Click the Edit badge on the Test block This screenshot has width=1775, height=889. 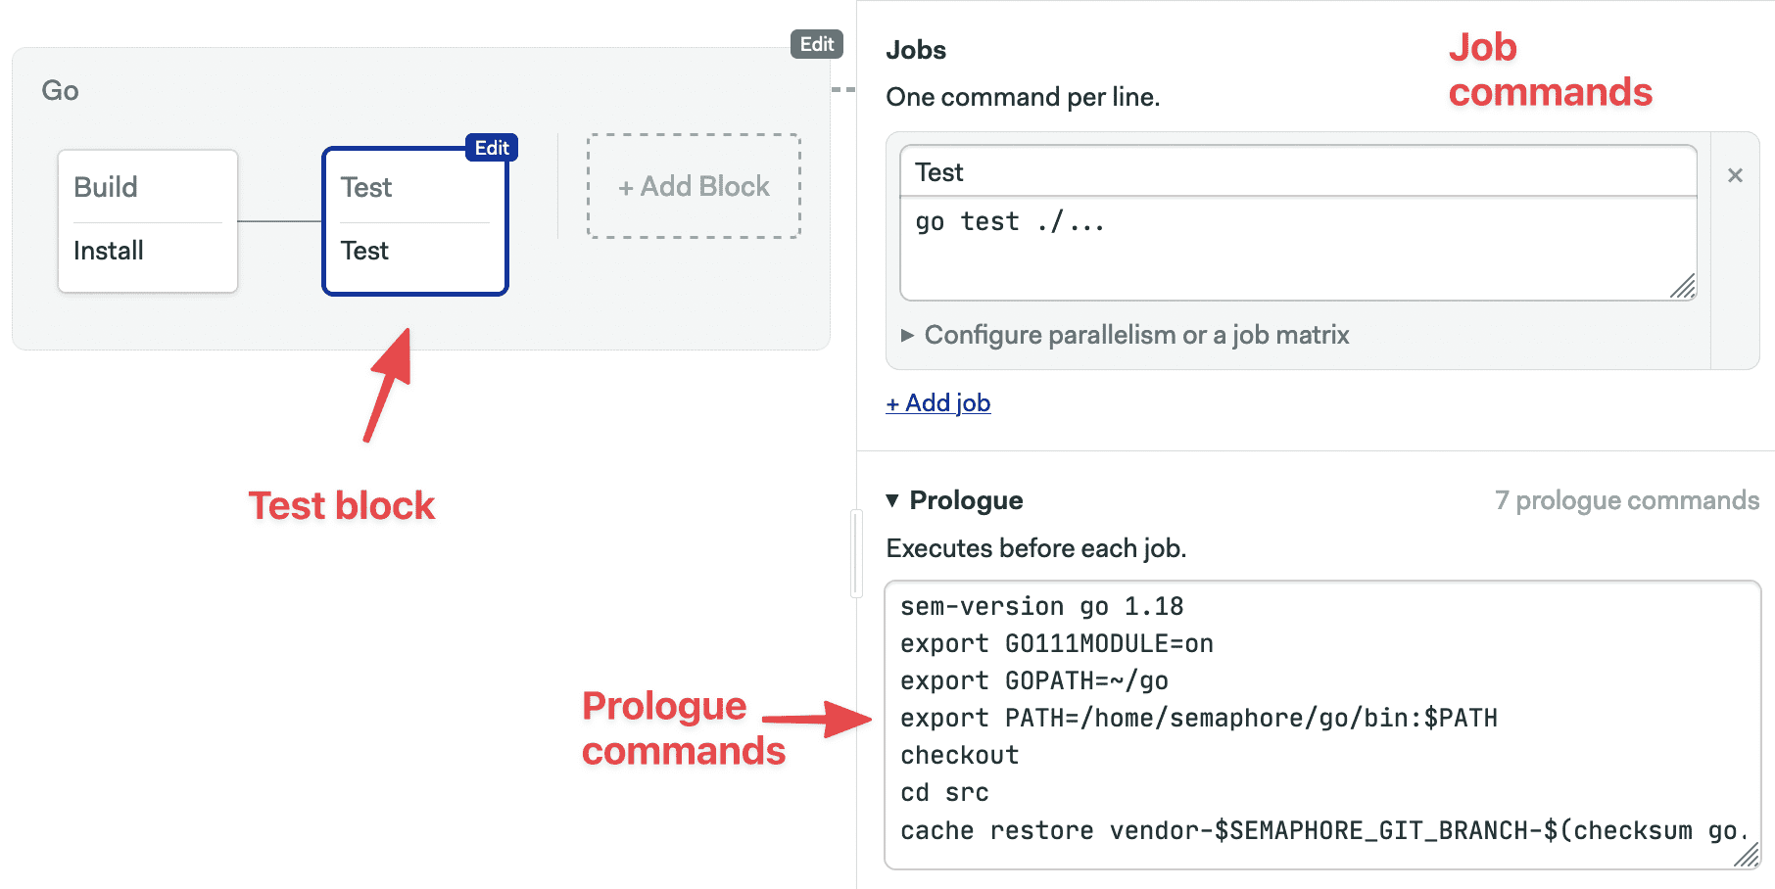493,148
